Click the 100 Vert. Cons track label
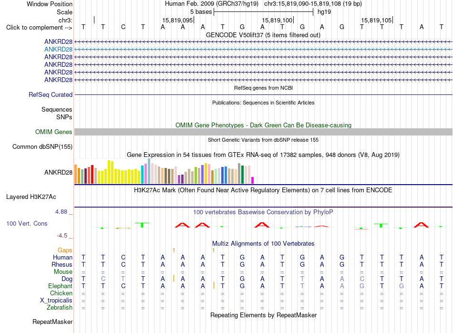453x333 pixels. pos(27,223)
